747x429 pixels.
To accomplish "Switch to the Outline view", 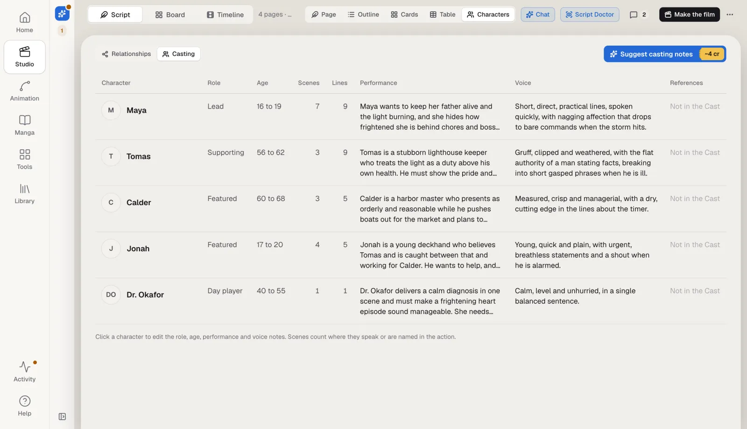I will point(363,14).
